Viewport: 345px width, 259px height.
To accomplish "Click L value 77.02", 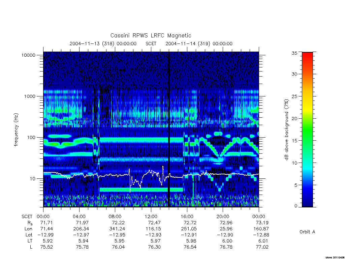I will (x=262, y=247).
